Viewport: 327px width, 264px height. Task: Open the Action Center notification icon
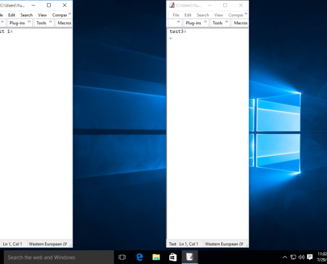(310, 257)
